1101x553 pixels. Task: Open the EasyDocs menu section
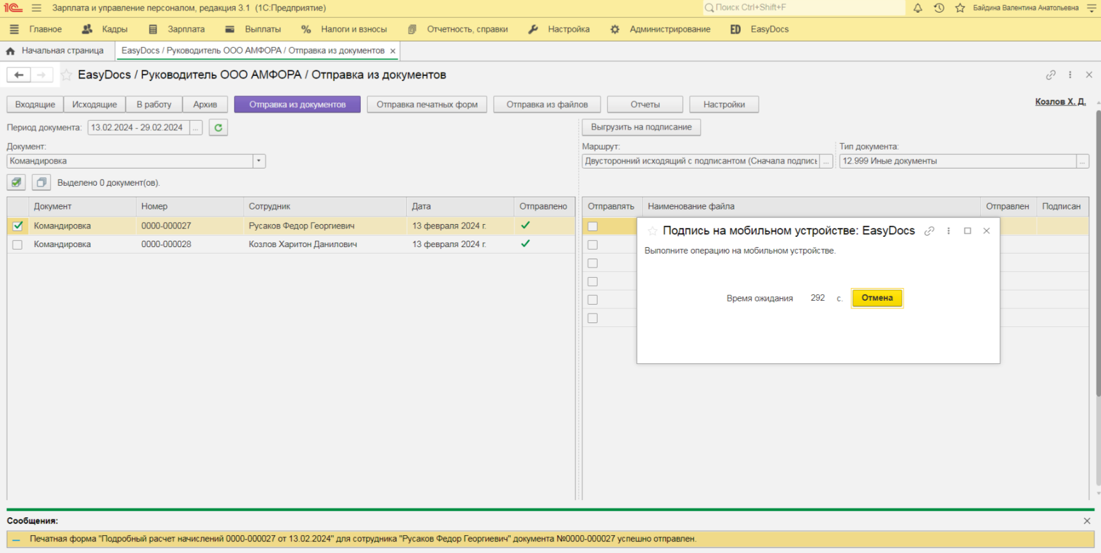click(x=760, y=29)
